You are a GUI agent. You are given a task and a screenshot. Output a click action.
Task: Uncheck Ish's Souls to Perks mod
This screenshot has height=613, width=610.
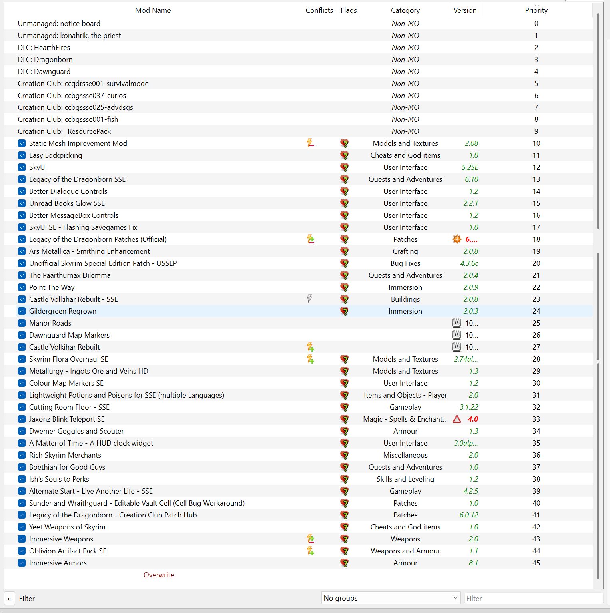pos(22,479)
